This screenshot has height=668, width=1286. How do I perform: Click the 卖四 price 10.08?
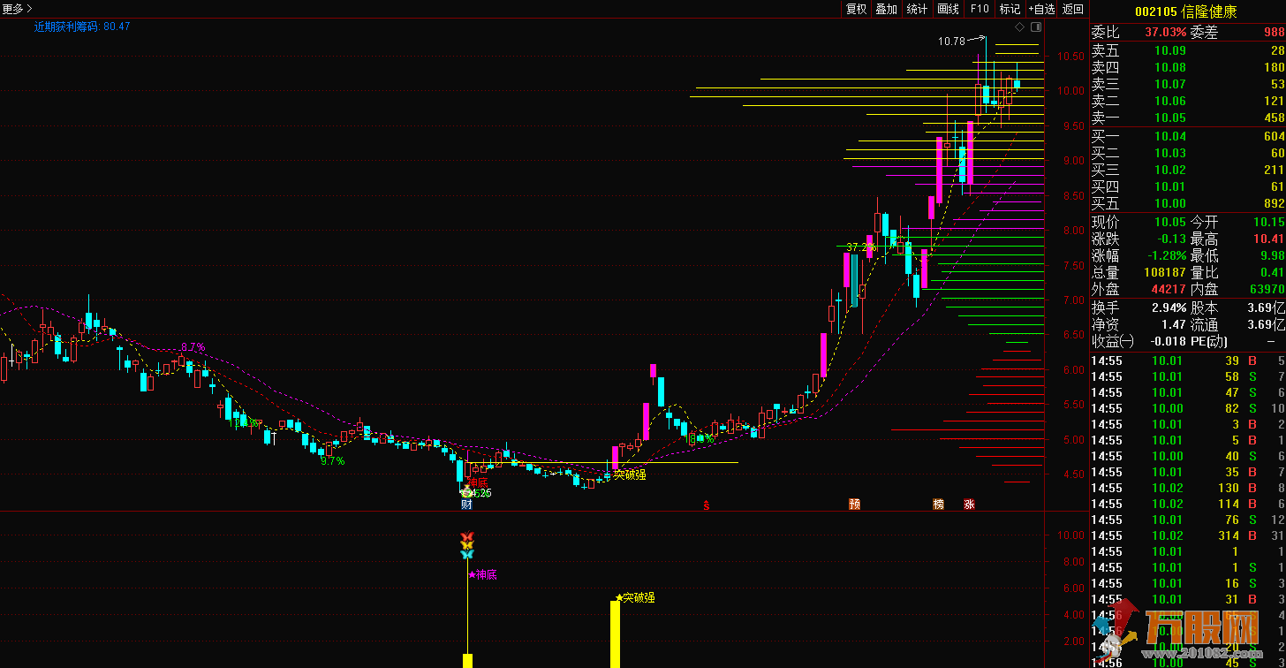(x=1170, y=67)
